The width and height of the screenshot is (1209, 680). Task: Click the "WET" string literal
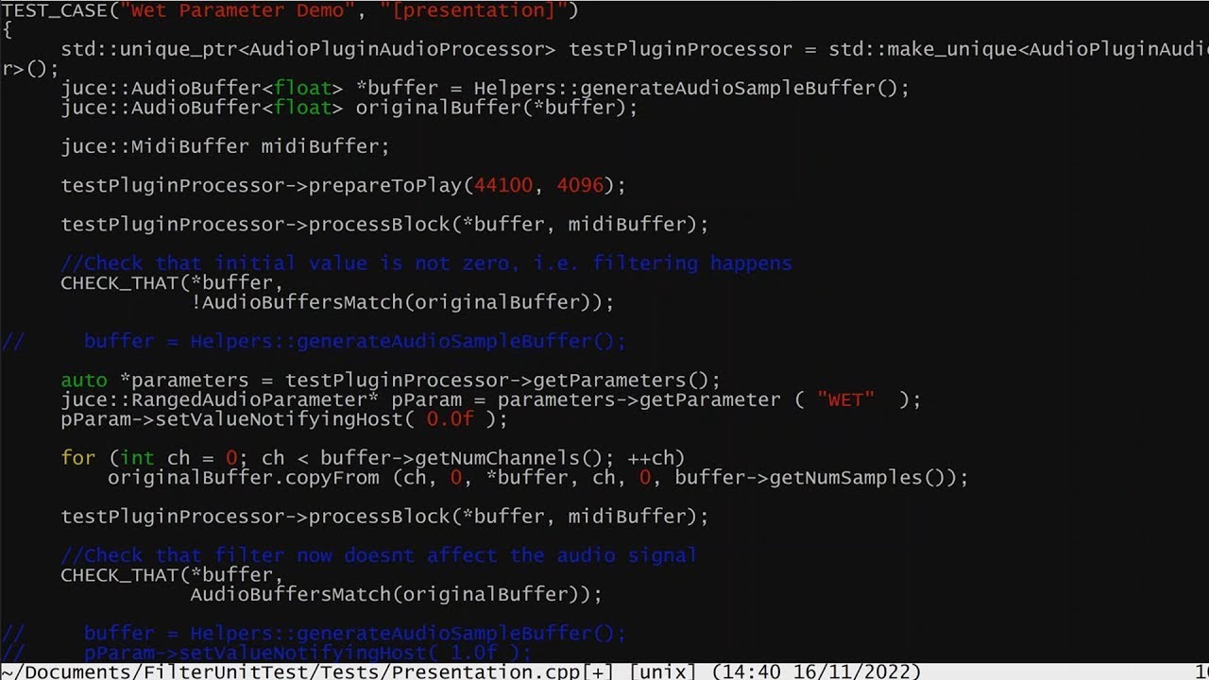point(845,399)
